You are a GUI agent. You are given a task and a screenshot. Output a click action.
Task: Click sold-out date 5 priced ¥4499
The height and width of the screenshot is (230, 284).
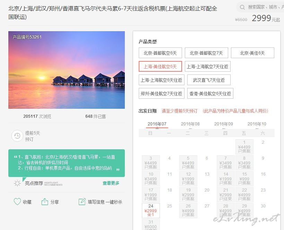188,163
